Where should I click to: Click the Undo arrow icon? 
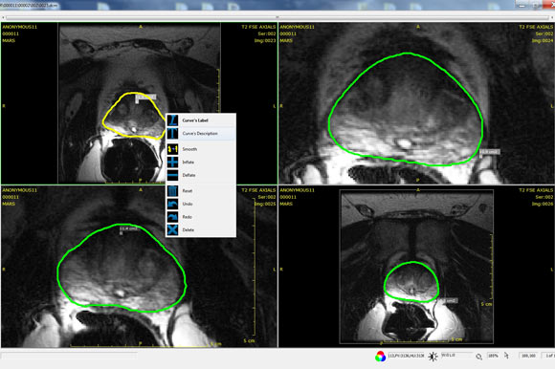click(x=172, y=204)
